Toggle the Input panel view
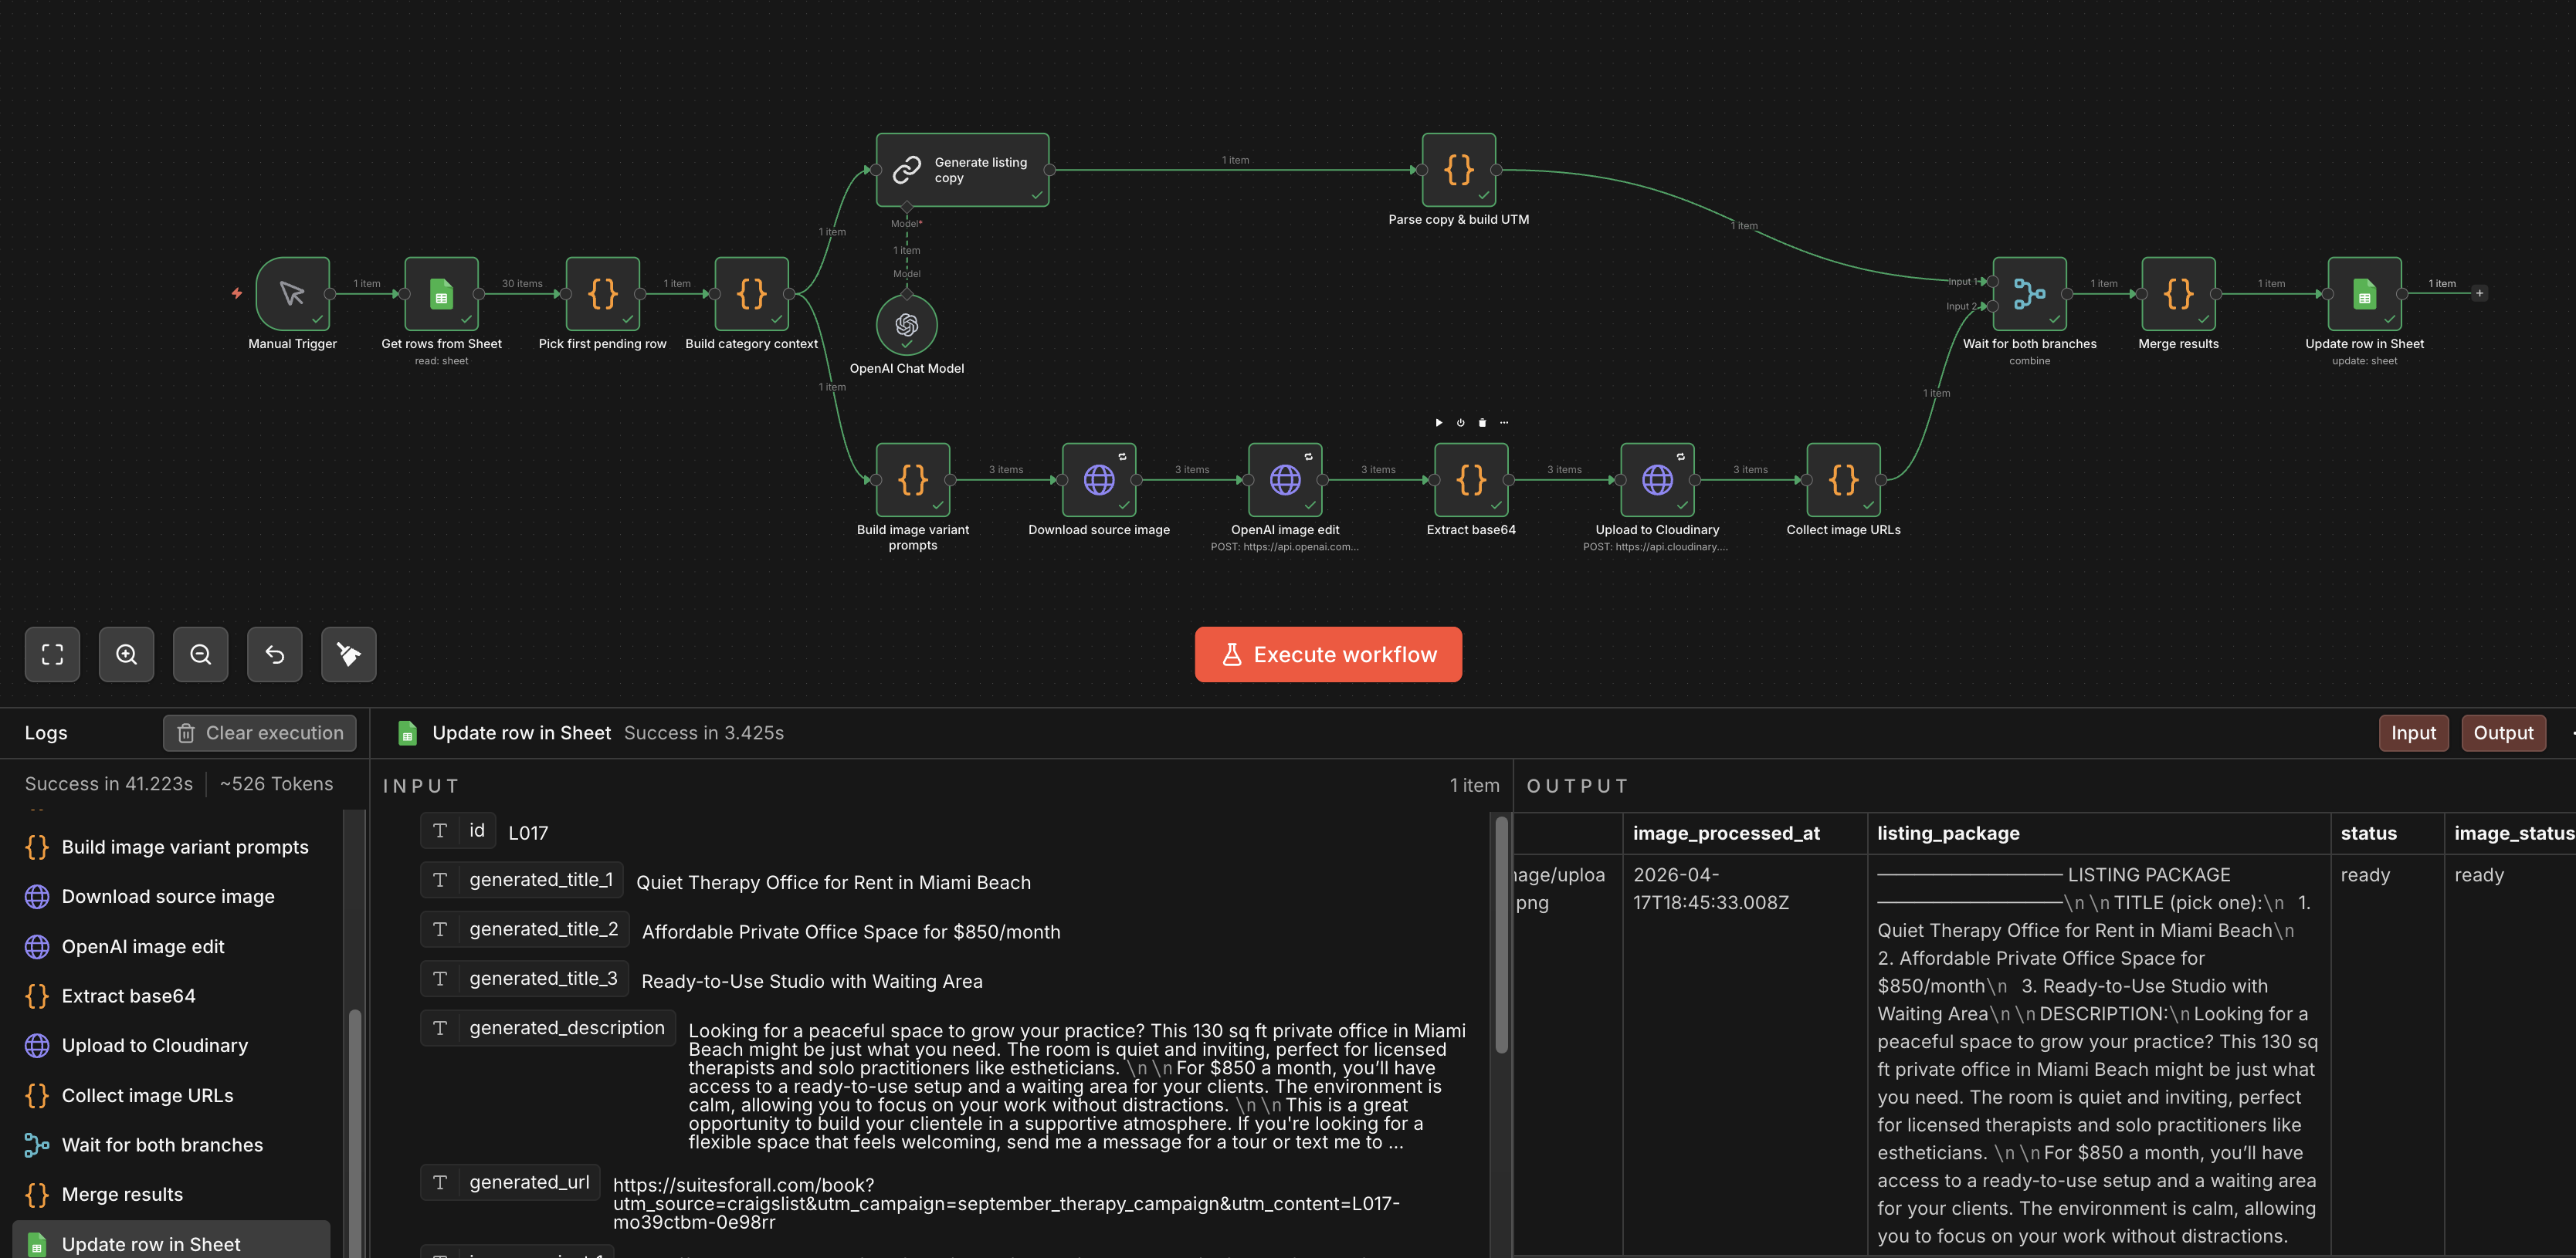2576x1258 pixels. [x=2413, y=732]
